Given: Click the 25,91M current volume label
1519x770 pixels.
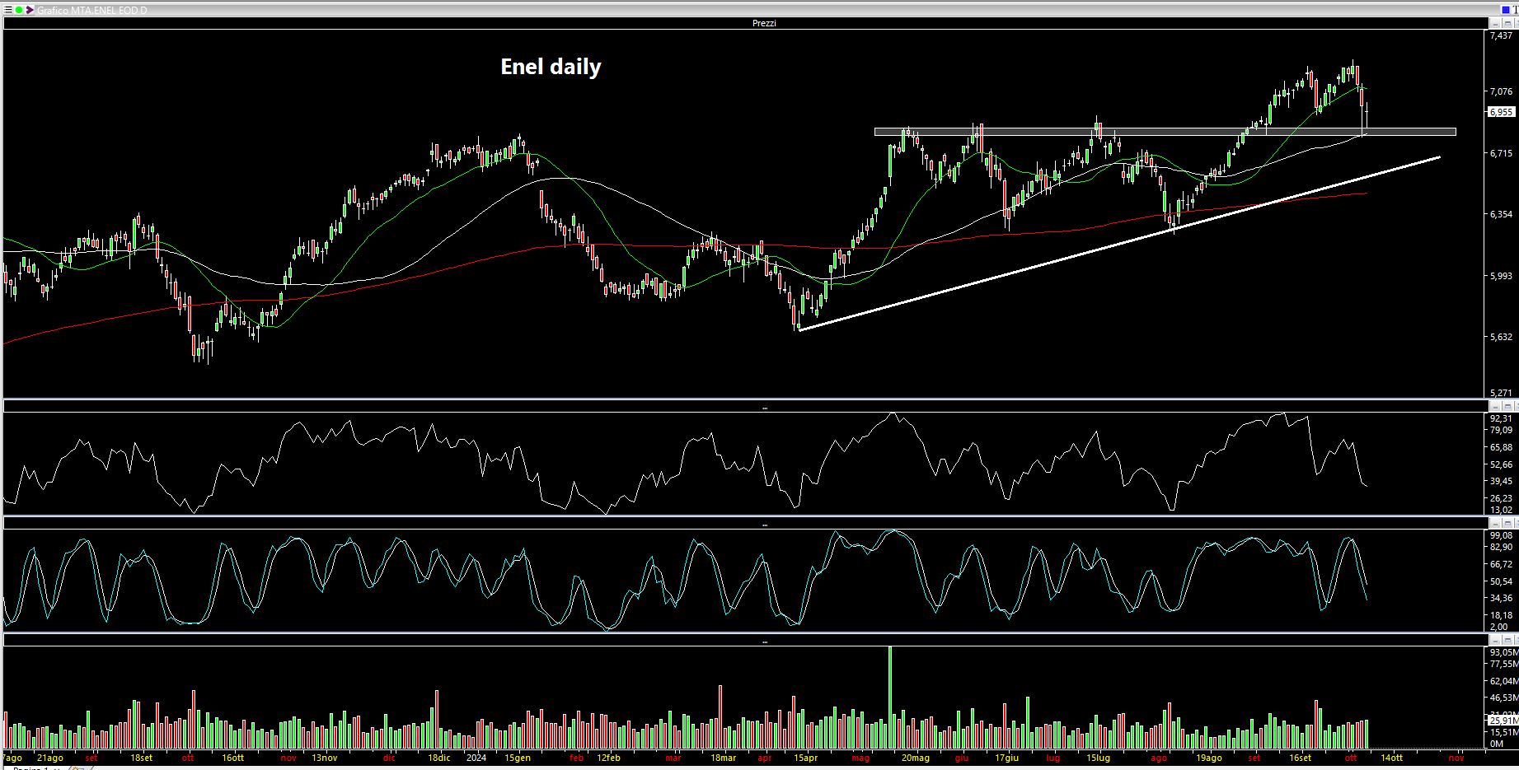Looking at the screenshot, I should pyautogui.click(x=1502, y=720).
